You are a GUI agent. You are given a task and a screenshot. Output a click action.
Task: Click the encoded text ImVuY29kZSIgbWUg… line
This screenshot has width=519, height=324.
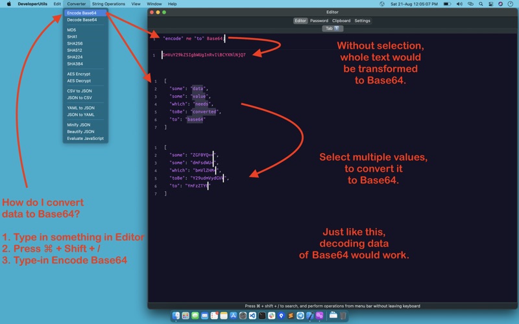pos(204,55)
